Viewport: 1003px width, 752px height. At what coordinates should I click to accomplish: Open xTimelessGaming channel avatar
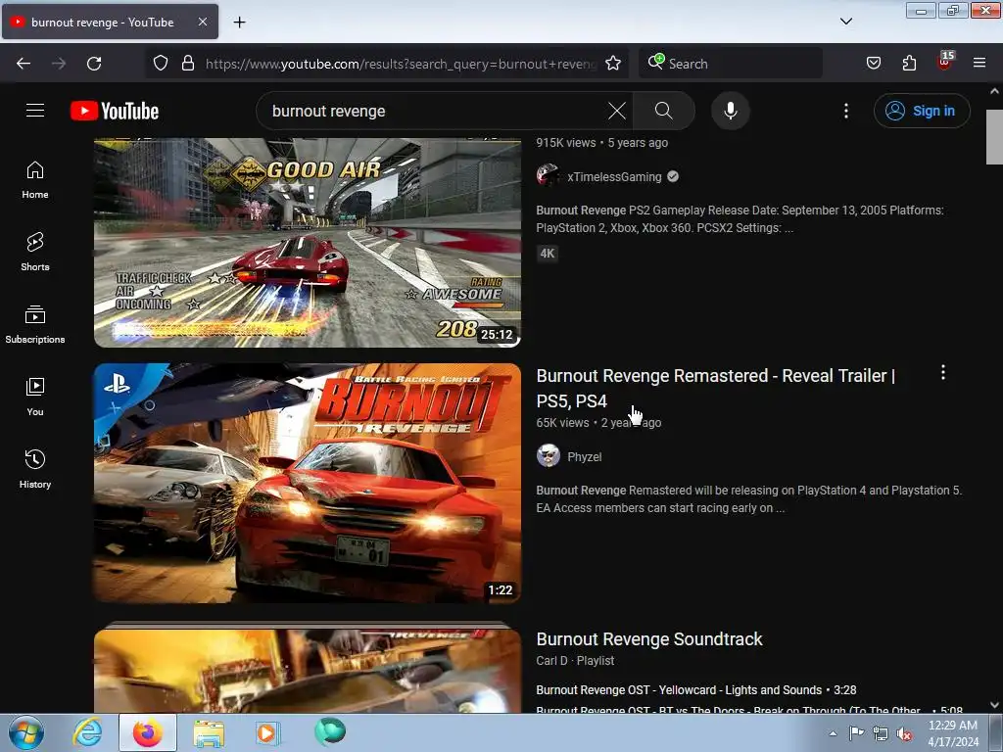point(549,175)
